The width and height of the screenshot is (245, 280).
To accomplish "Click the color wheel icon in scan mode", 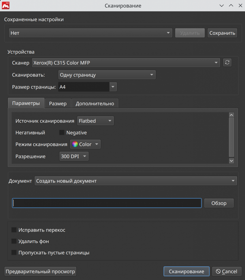I will (x=75, y=144).
